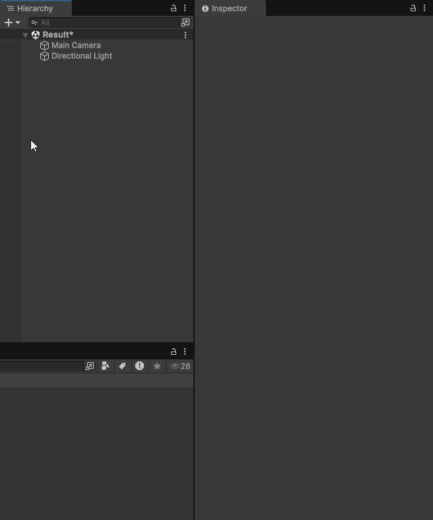The height and width of the screenshot is (520, 433).
Task: Select Directional Light in the hierarchy
Action: (81, 56)
